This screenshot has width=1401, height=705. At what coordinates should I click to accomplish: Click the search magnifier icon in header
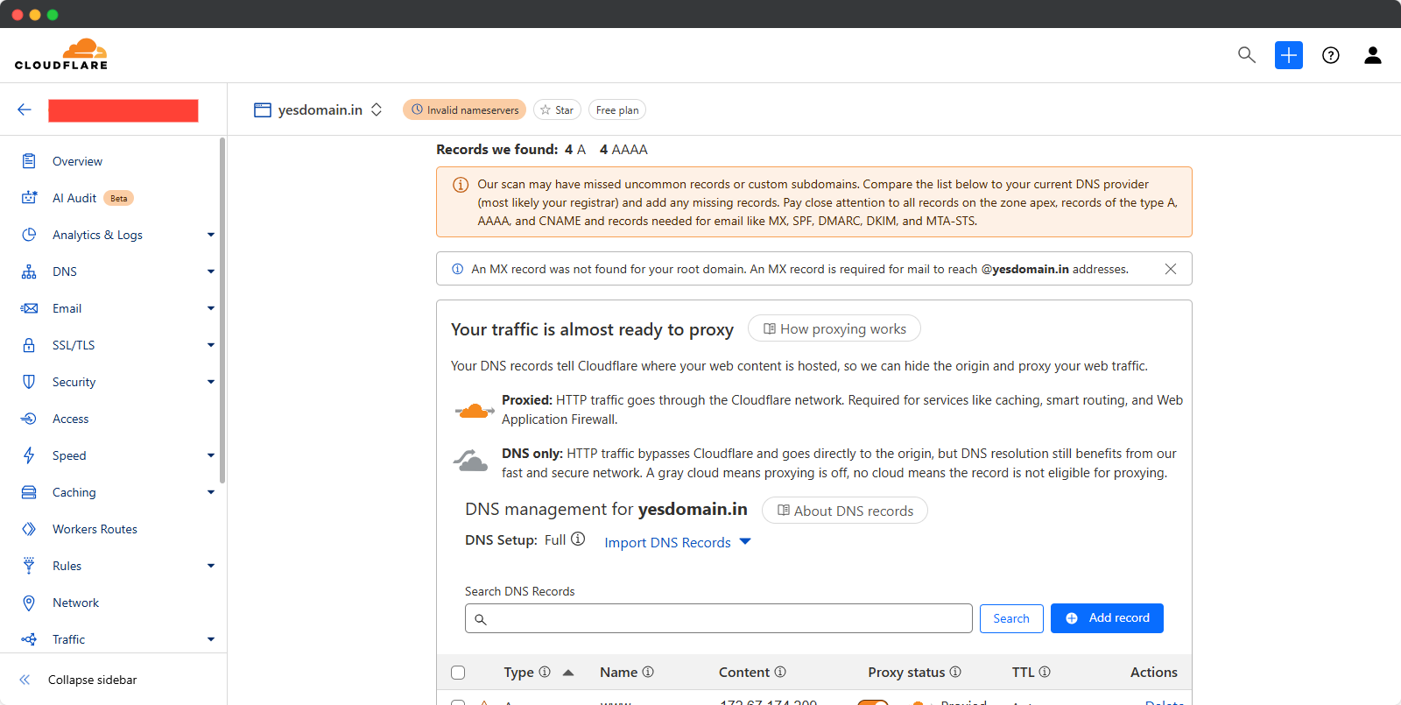pyautogui.click(x=1247, y=55)
